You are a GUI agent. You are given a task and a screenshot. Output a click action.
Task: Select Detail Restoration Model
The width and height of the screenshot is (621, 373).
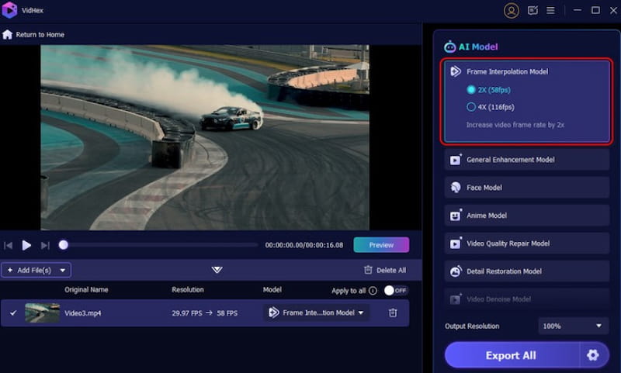pos(527,271)
